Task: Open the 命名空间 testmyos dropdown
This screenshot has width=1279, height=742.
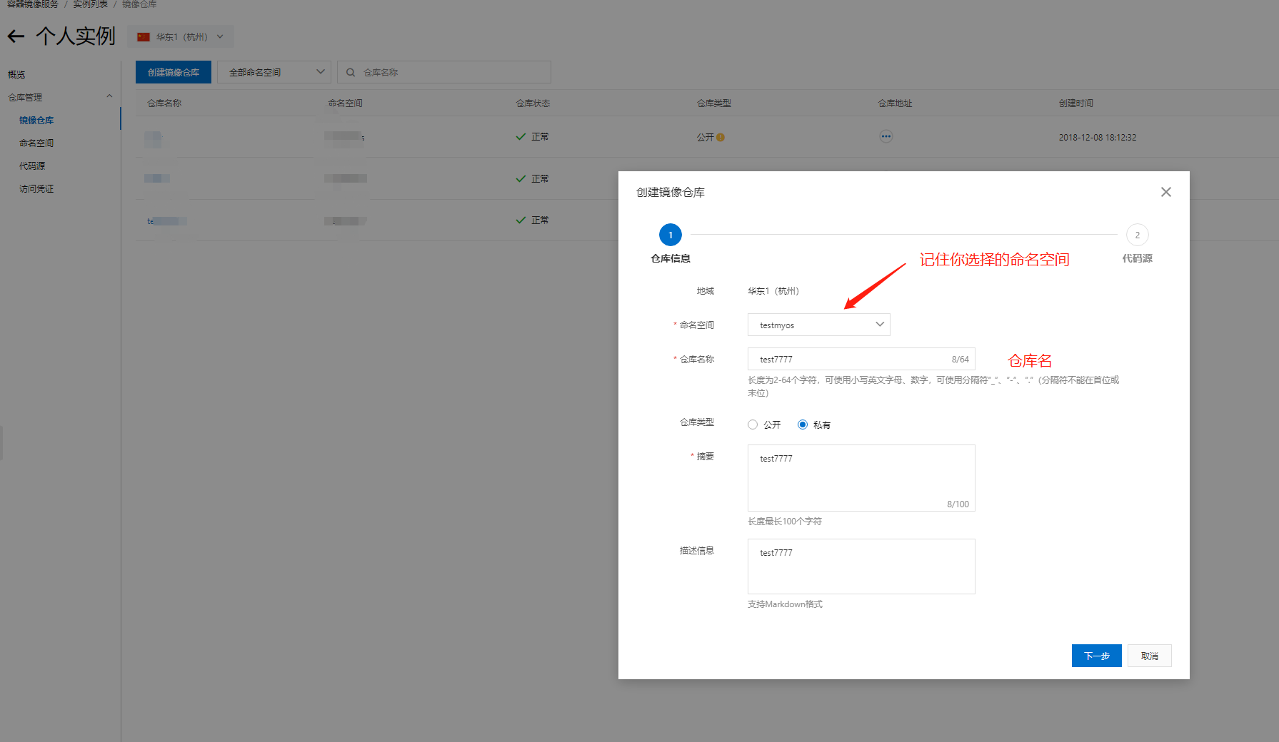Action: click(x=819, y=325)
